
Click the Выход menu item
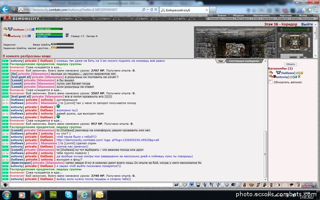[303, 15]
